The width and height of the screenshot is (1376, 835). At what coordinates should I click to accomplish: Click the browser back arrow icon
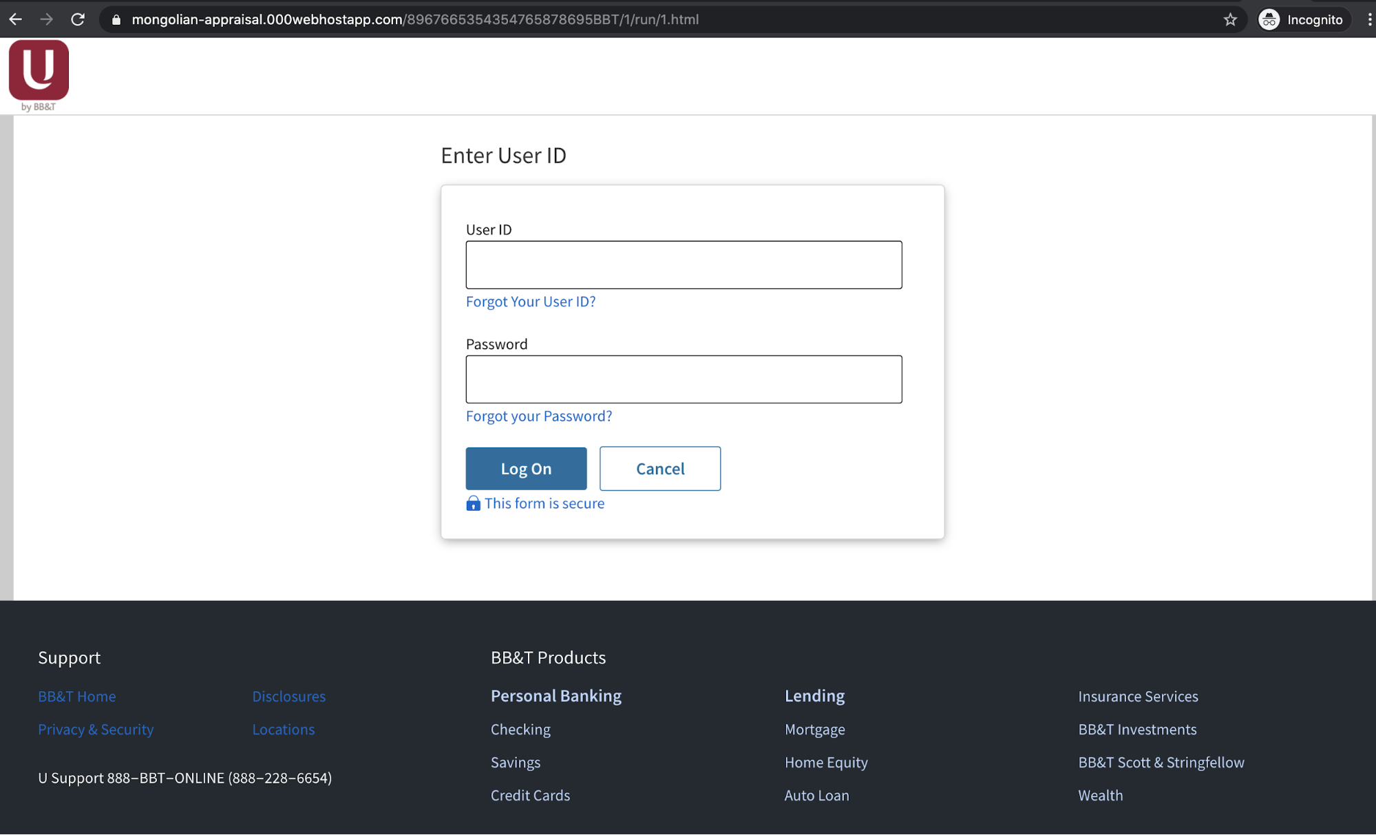click(16, 19)
